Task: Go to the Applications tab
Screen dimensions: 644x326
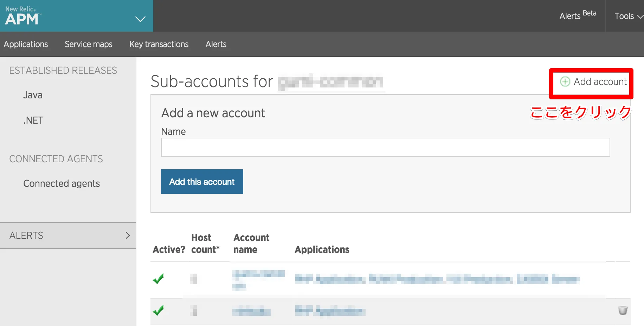Action: point(26,44)
